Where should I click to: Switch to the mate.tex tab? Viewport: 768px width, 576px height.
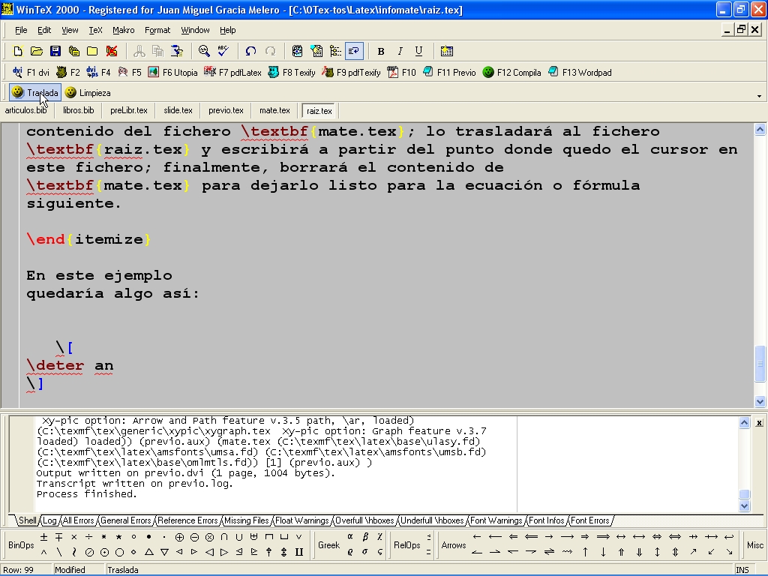pyautogui.click(x=274, y=110)
